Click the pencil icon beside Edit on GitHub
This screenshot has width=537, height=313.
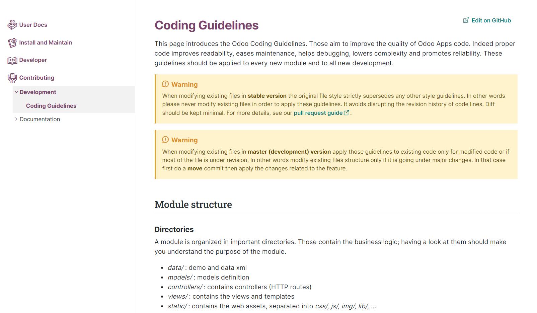point(466,20)
